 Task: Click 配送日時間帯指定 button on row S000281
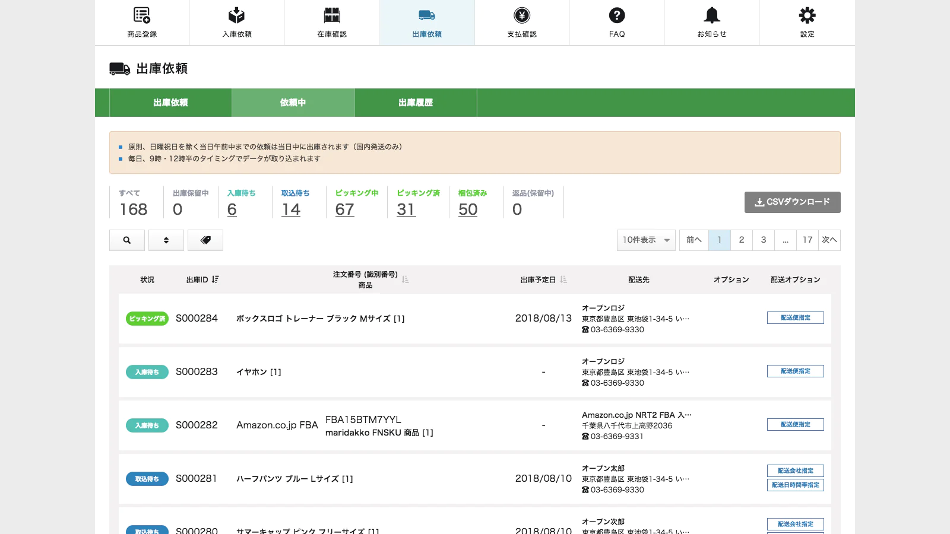(796, 485)
